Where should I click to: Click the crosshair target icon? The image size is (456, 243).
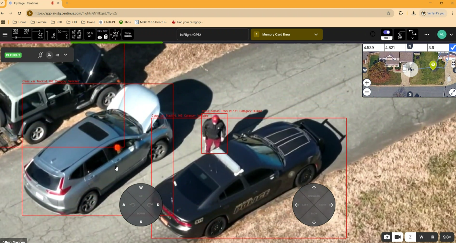click(373, 34)
